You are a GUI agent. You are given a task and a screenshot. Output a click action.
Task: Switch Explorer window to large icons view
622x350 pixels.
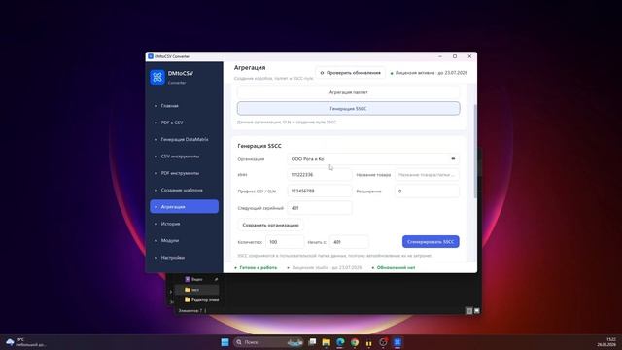tap(477, 311)
